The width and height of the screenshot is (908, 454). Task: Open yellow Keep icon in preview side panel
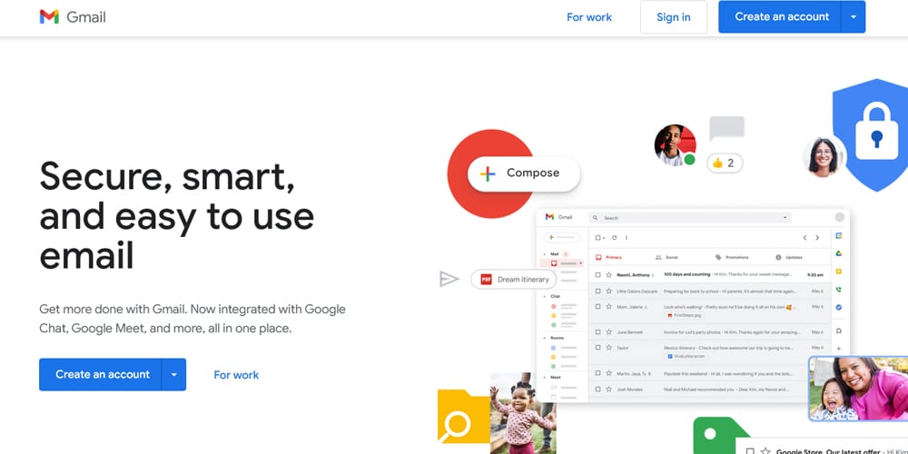pyautogui.click(x=838, y=271)
